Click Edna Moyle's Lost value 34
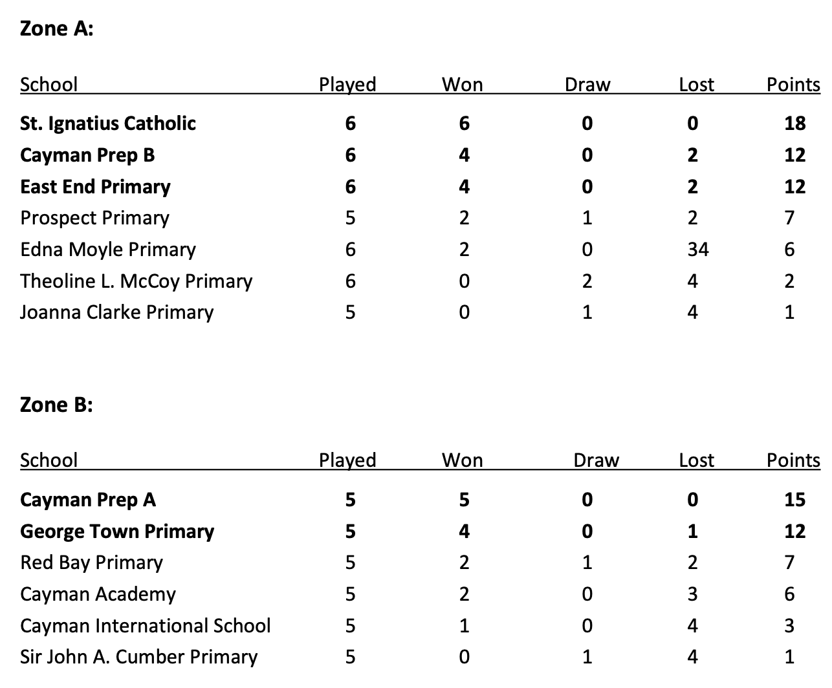This screenshot has width=832, height=688. point(697,250)
